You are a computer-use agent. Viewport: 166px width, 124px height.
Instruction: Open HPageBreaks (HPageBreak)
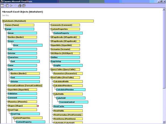[65, 37]
